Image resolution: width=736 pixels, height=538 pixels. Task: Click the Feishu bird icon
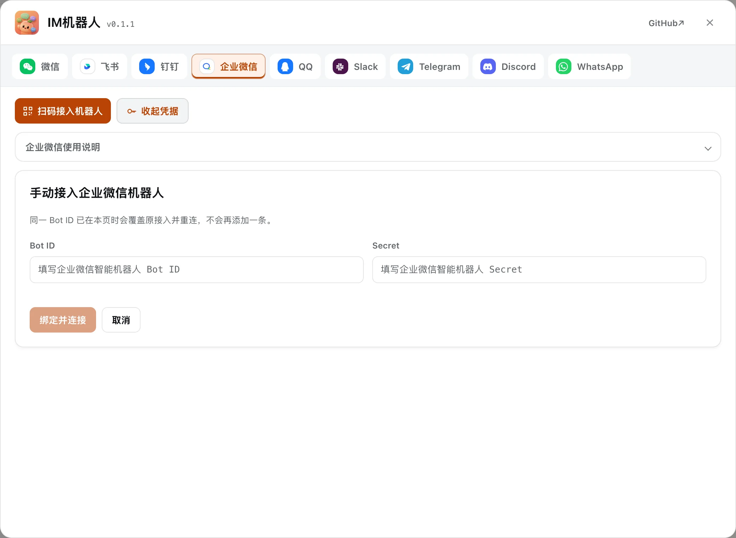(x=87, y=66)
